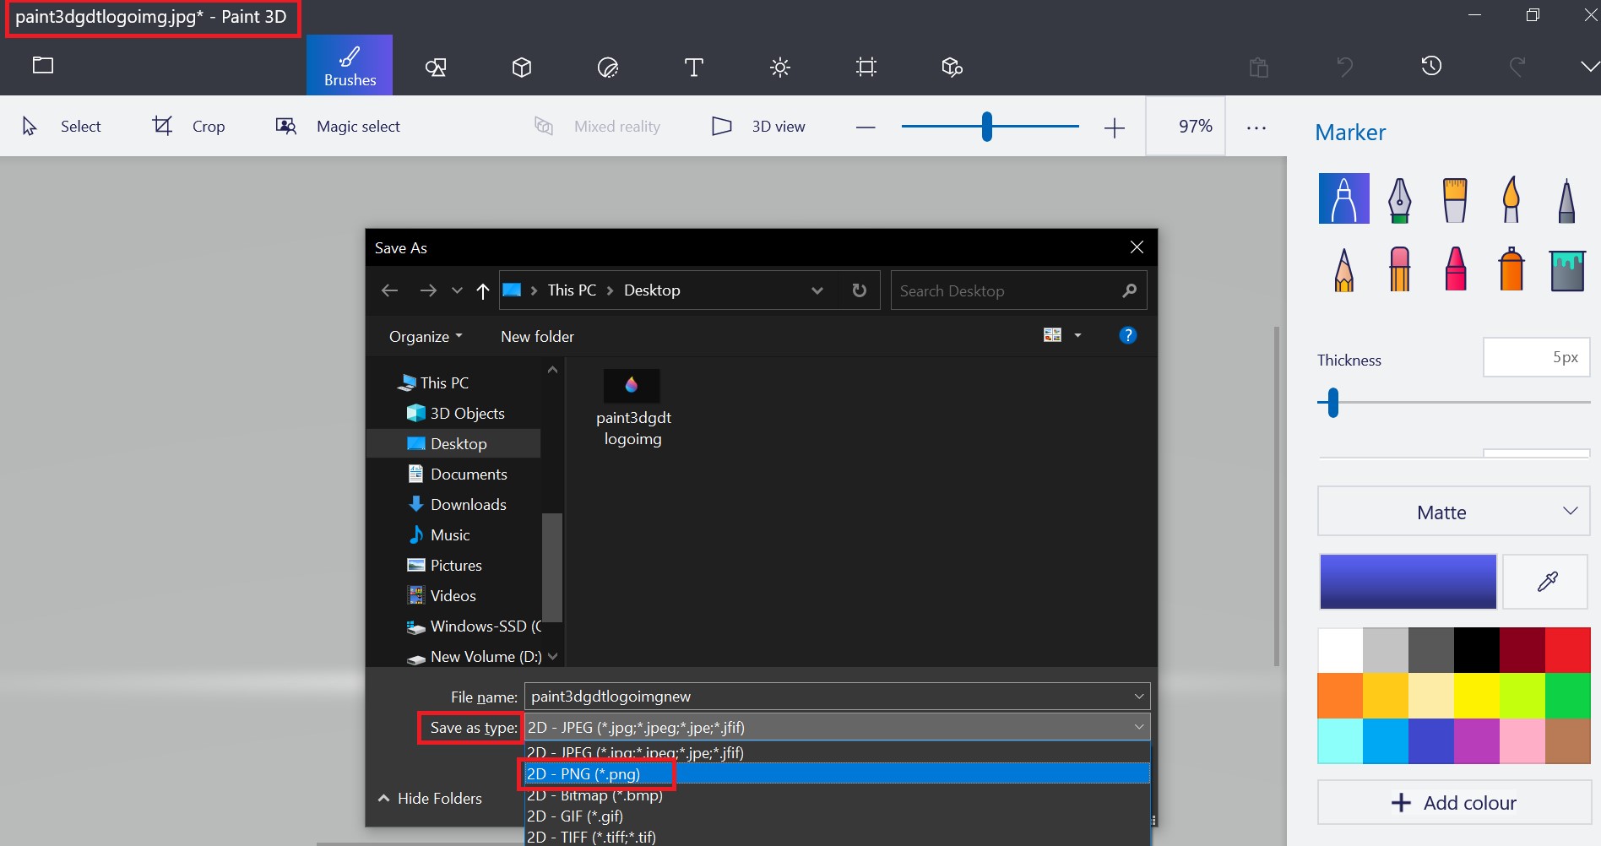Select the Calligraphy pen brush
The height and width of the screenshot is (846, 1601).
click(x=1399, y=200)
